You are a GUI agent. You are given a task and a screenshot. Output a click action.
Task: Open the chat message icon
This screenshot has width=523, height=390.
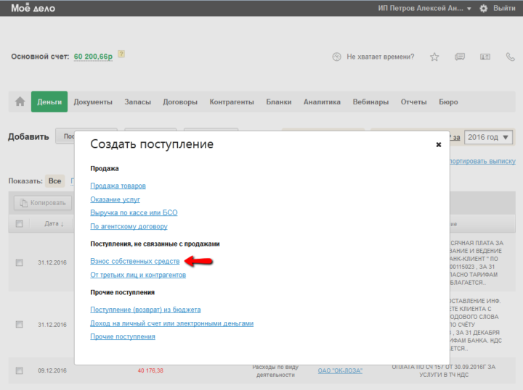click(x=460, y=57)
